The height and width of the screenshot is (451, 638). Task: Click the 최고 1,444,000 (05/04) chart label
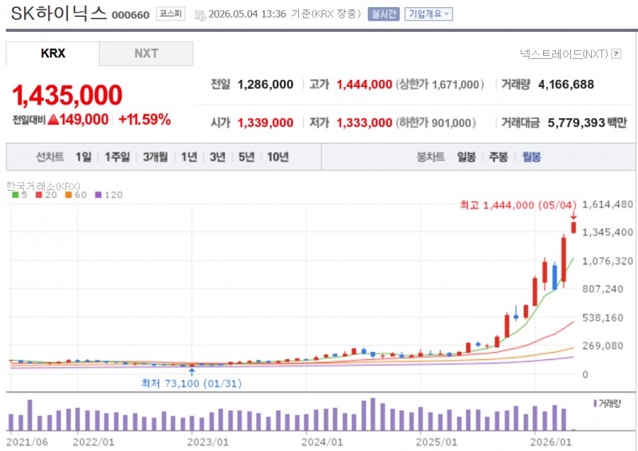(518, 205)
